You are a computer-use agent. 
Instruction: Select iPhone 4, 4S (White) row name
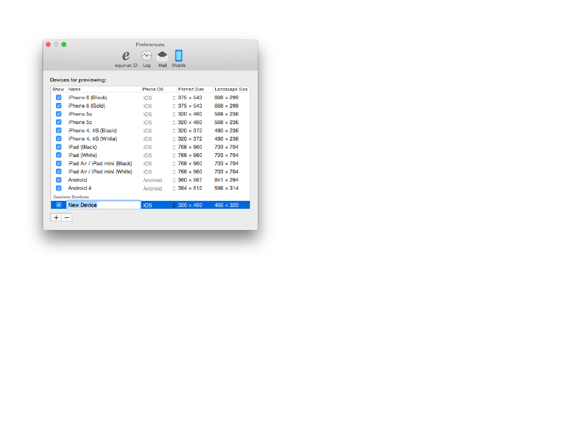pyautogui.click(x=92, y=139)
